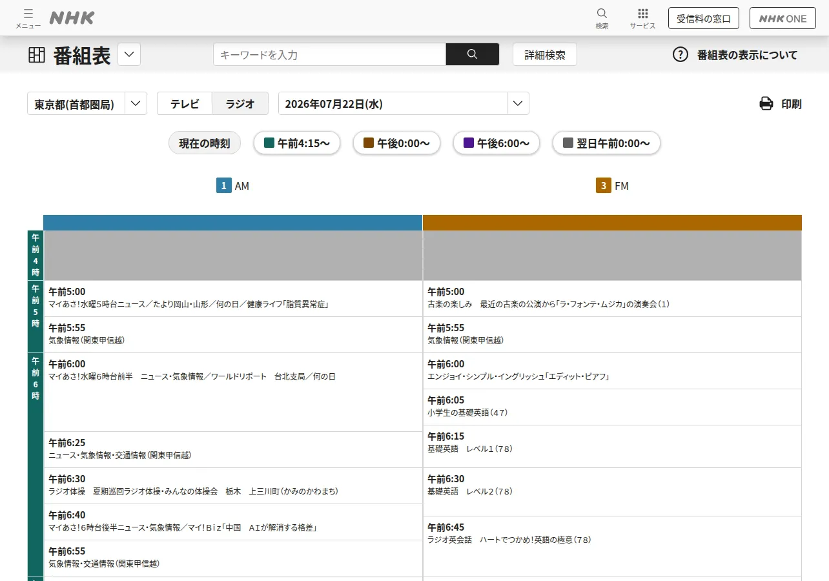Open FM 午前6:05 小学生の基礎英語(47) program
The image size is (829, 581).
tap(612, 407)
